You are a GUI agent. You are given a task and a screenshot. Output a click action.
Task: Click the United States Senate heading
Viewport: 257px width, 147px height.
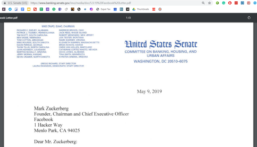(x=161, y=44)
